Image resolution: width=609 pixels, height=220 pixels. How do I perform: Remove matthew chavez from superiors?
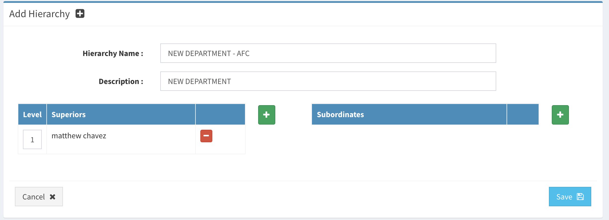click(x=206, y=136)
